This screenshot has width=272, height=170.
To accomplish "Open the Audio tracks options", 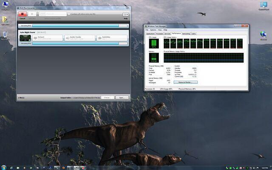I will point(80,38).
